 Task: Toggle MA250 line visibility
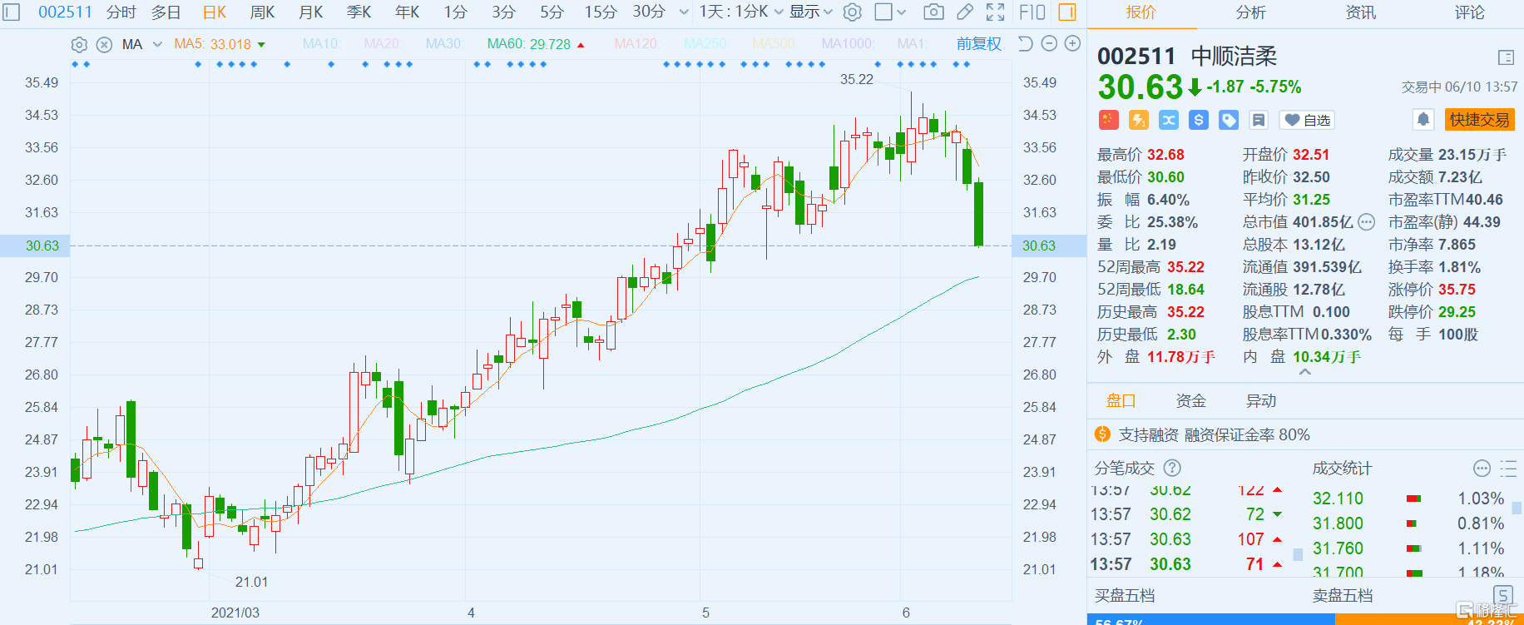tap(705, 43)
